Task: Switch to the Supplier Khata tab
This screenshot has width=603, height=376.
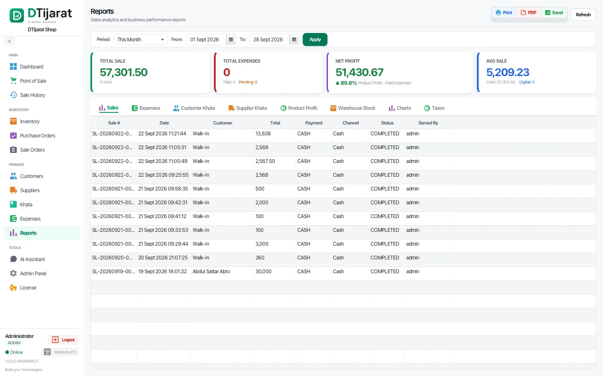Action: [247, 108]
